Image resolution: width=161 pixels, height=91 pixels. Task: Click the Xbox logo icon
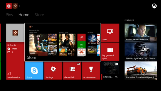tap(154, 6)
